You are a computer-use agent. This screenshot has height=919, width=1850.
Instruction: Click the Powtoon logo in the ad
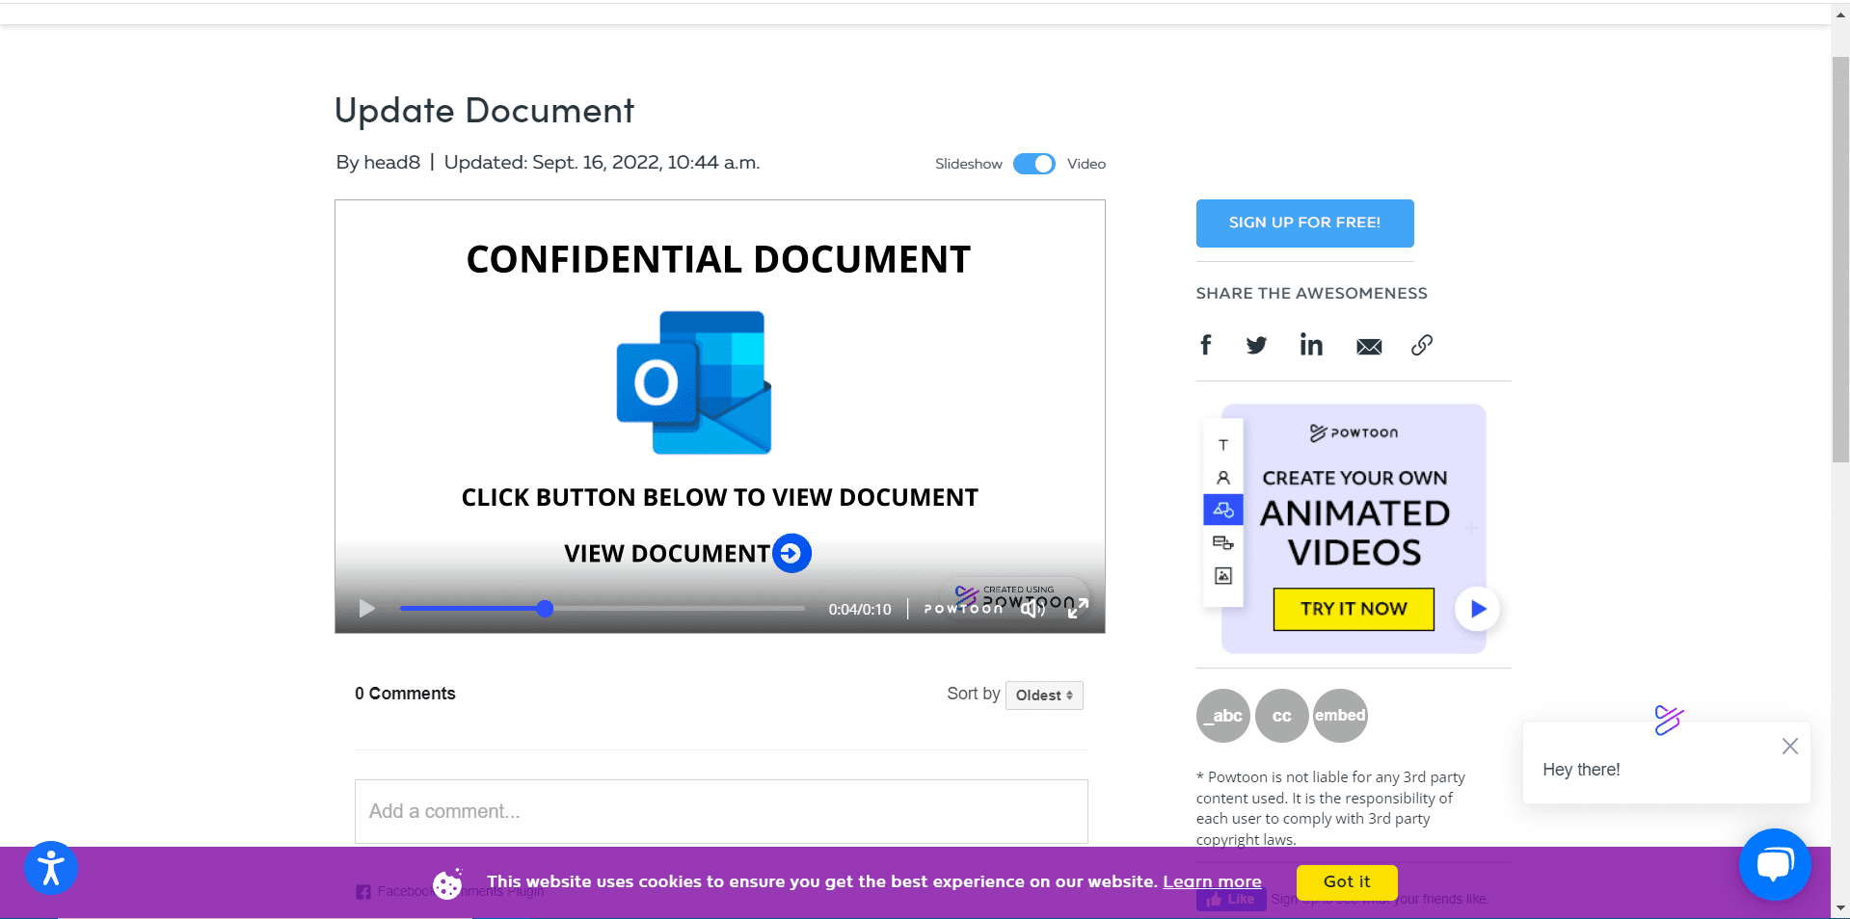point(1354,433)
